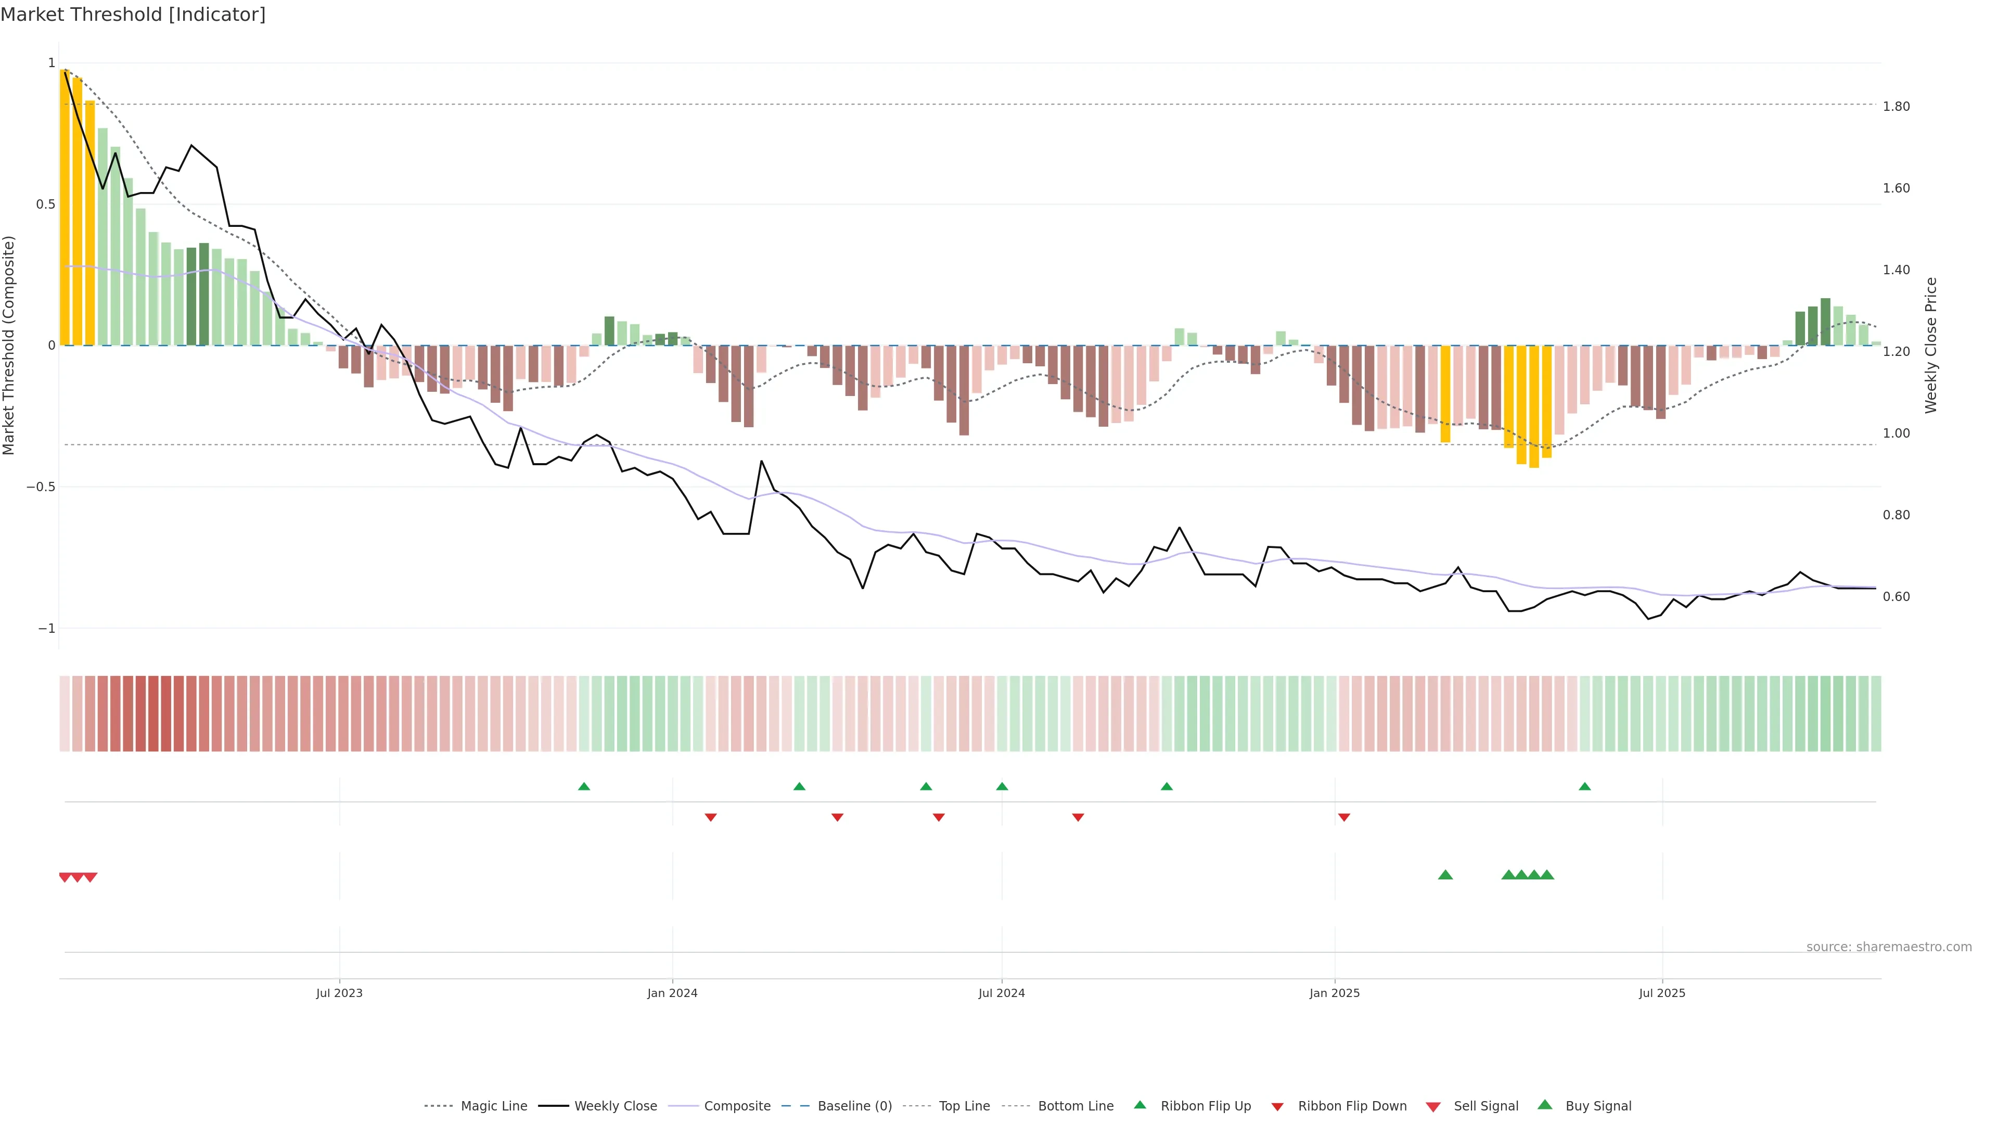The image size is (1998, 1124).
Task: Click Sell Signal legend triangle icon
Action: (1432, 1107)
